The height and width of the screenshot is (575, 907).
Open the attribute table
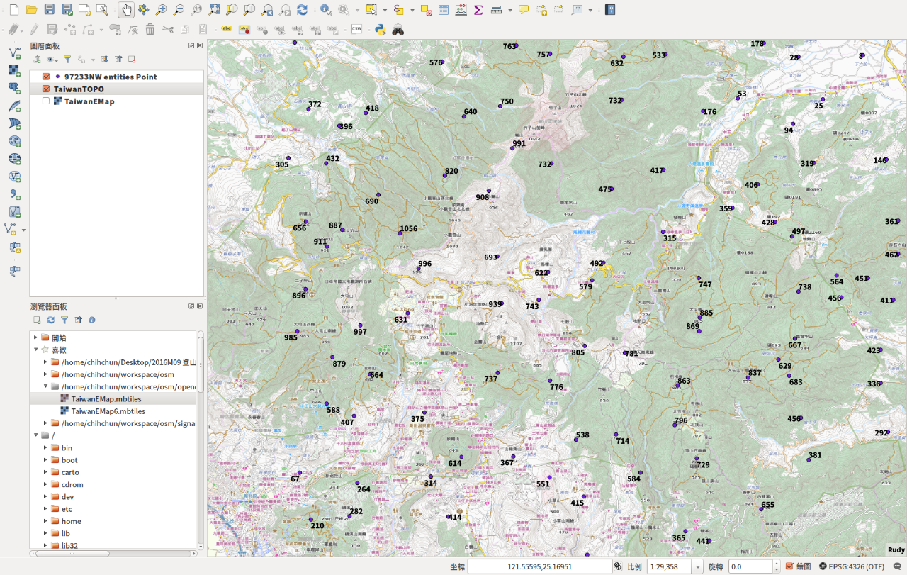[x=444, y=10]
